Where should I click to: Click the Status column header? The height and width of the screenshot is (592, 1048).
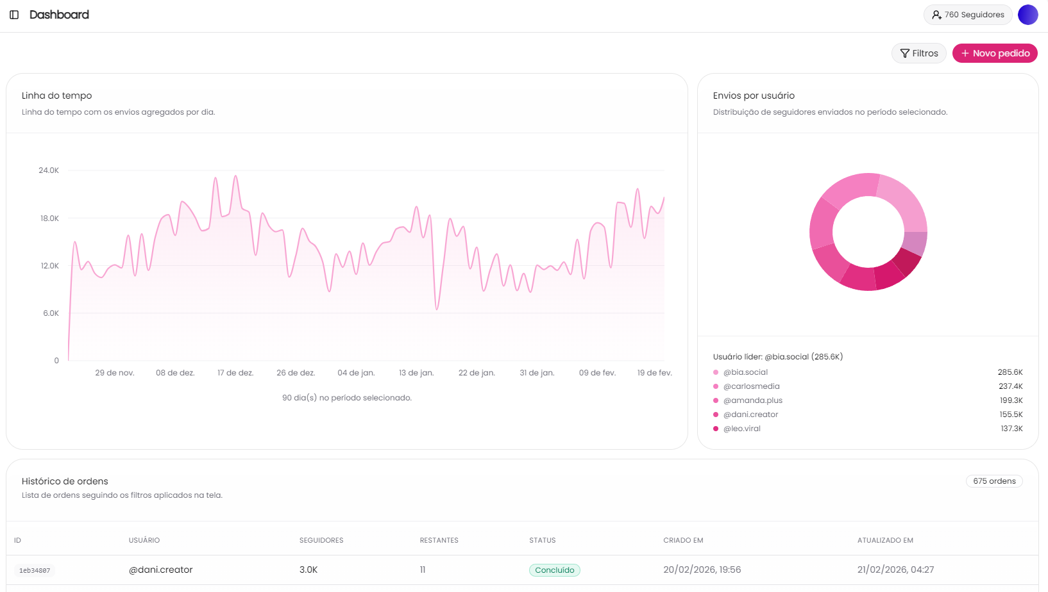[542, 540]
